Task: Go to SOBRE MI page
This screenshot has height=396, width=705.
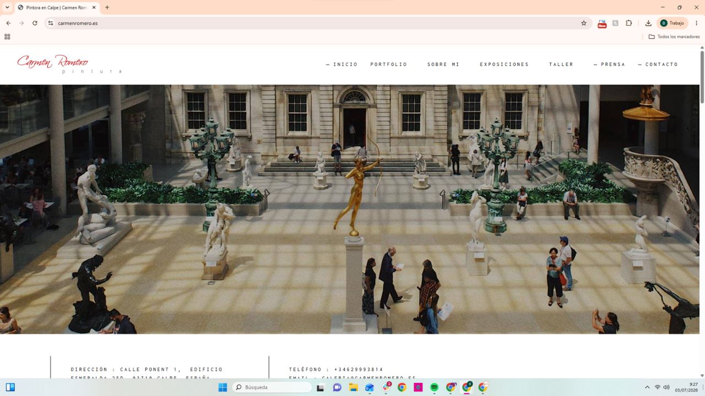Action: pos(443,64)
